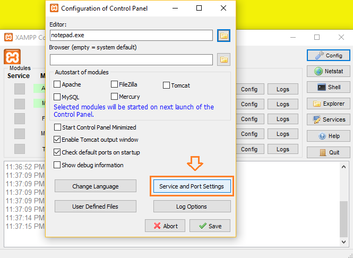Image resolution: width=353 pixels, height=258 pixels.
Task: Click the log scrollbar down arrow
Action: coord(343,242)
